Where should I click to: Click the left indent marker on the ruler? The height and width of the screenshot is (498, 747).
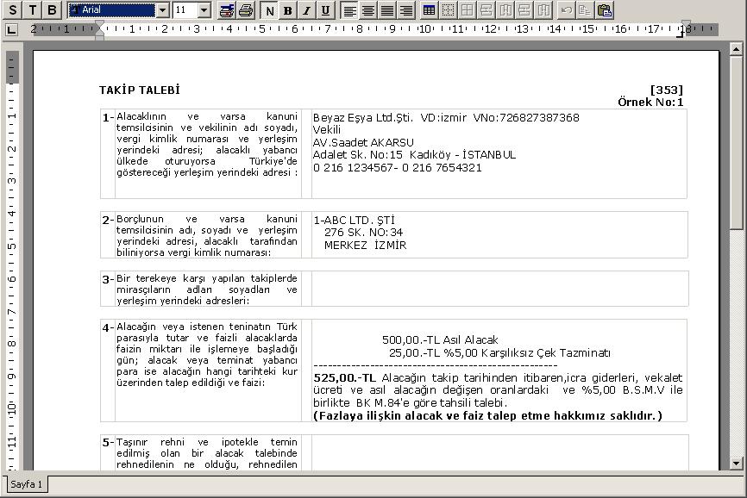click(x=99, y=30)
